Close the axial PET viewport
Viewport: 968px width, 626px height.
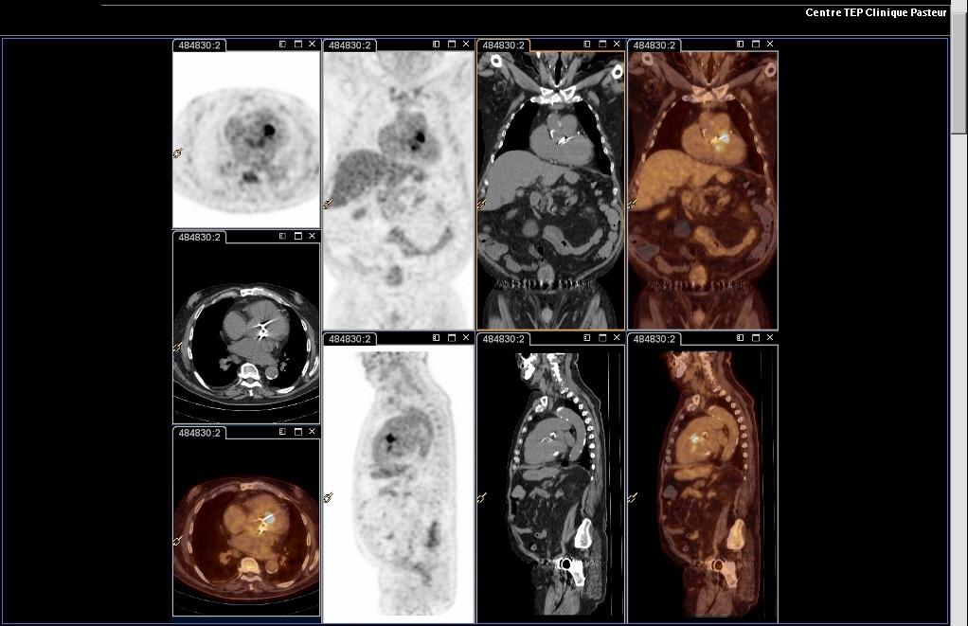313,45
